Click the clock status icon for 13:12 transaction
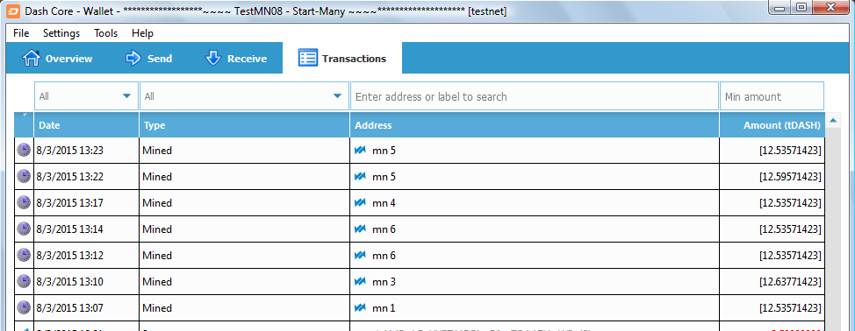 [24, 255]
